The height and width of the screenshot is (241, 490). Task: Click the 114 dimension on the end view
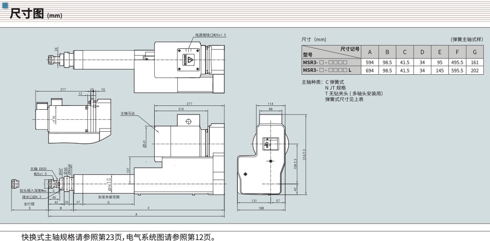[x=270, y=104]
